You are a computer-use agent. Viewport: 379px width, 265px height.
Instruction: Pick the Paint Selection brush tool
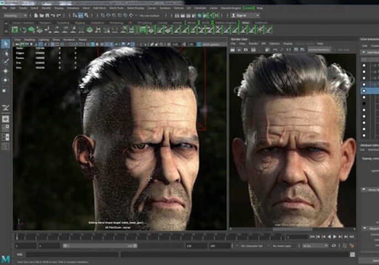[6, 62]
